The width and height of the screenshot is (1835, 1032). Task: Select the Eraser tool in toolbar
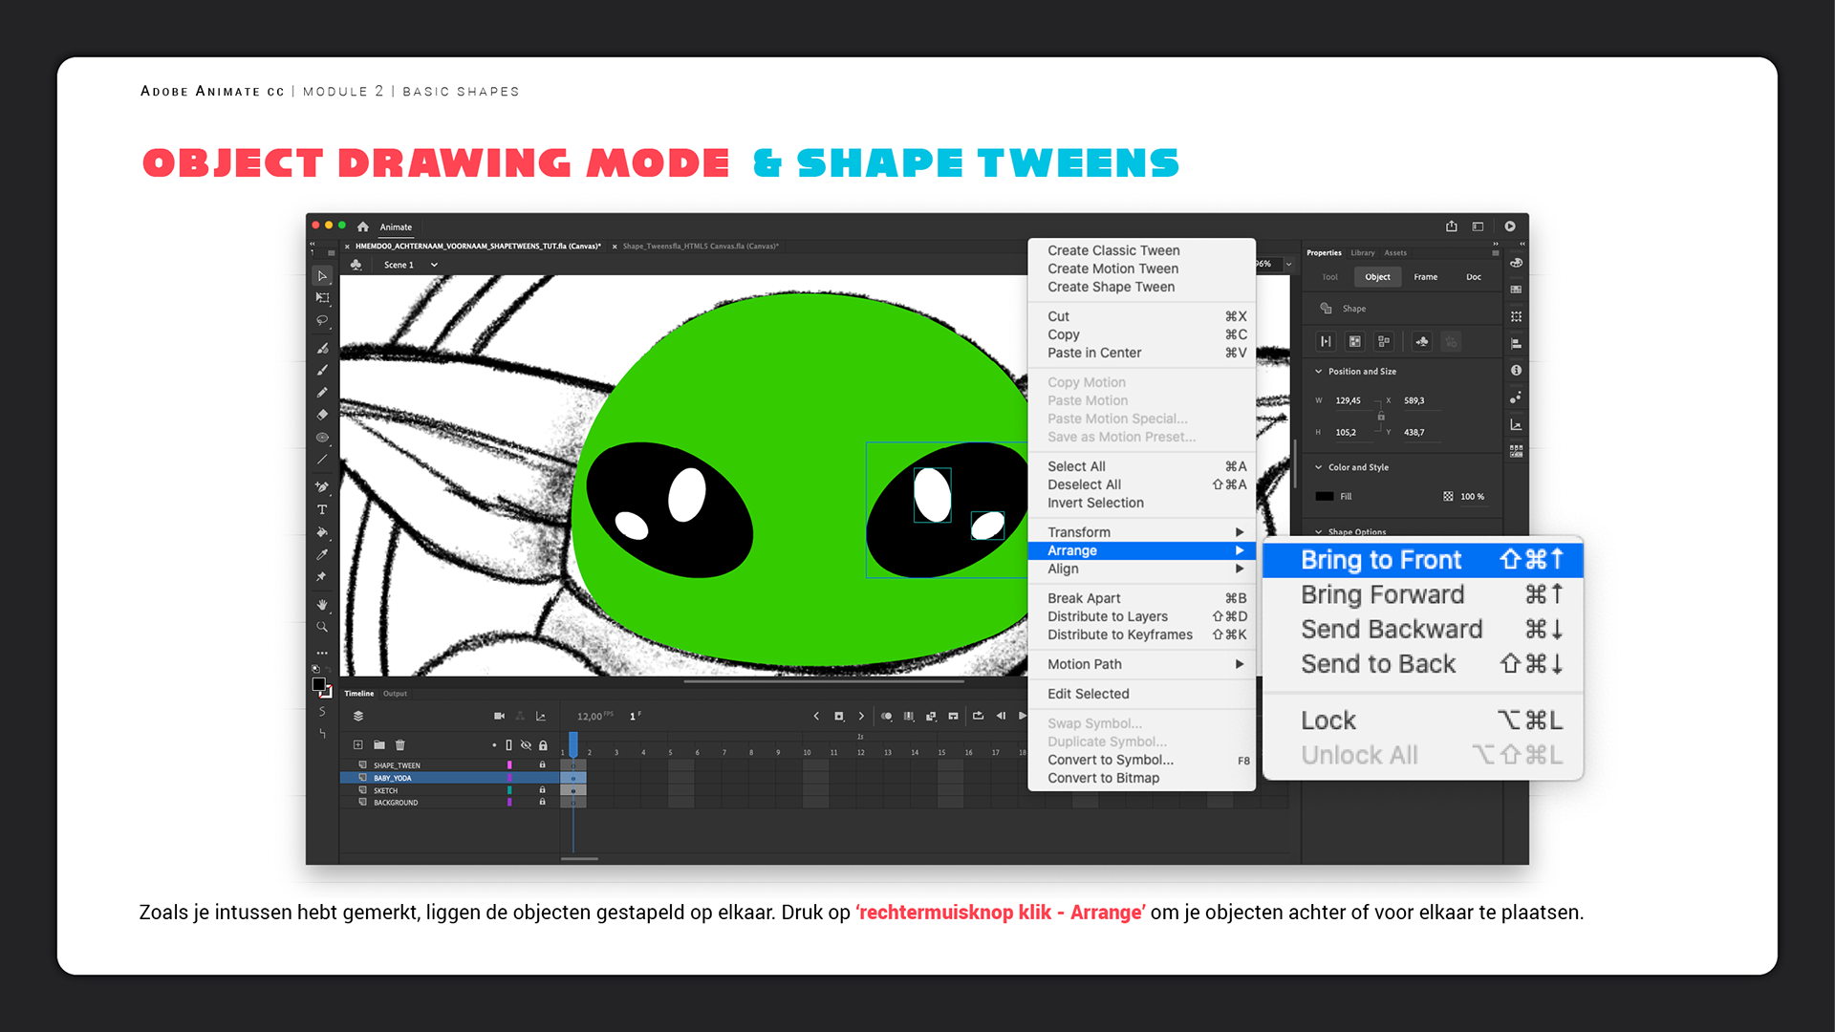[322, 415]
